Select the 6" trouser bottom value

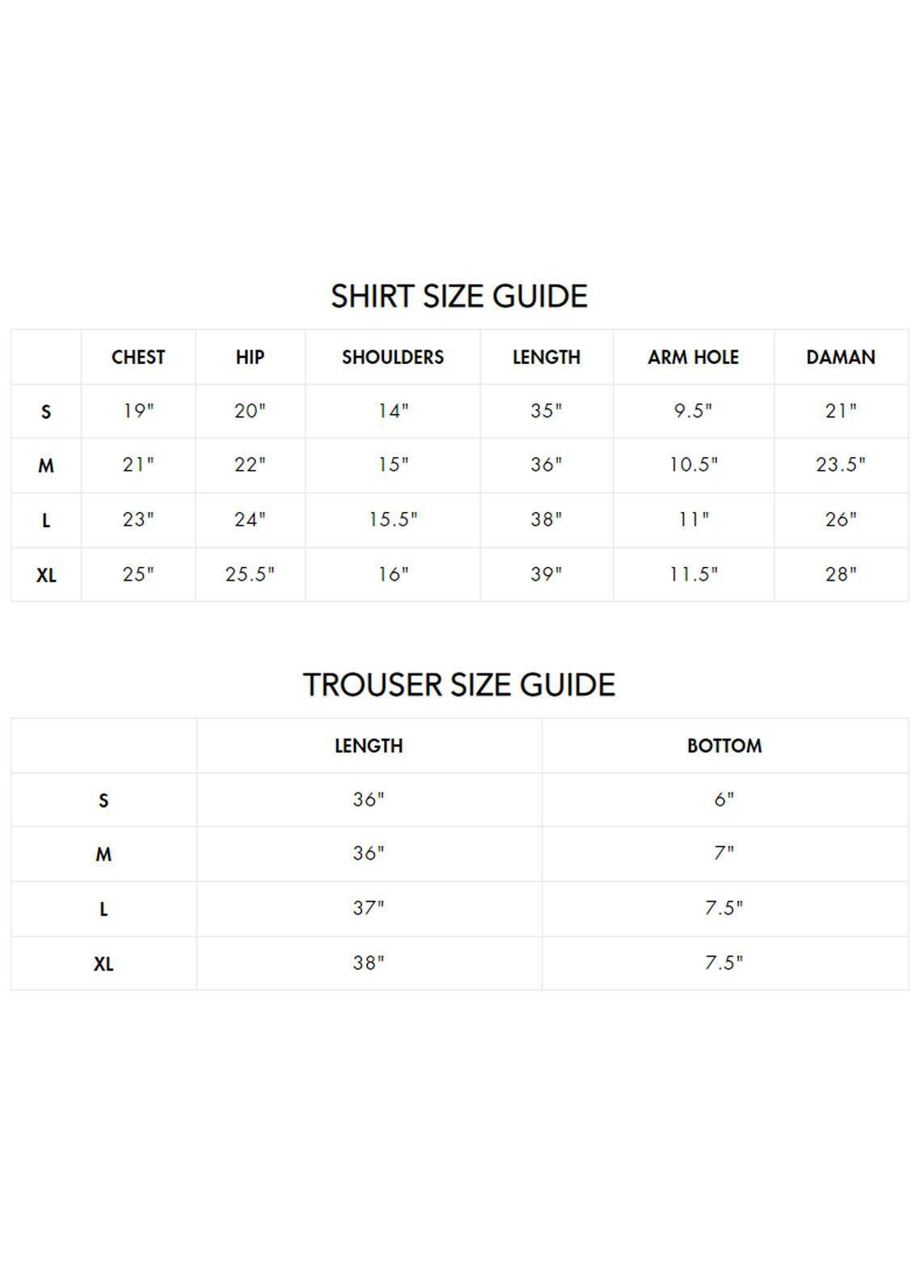[724, 800]
